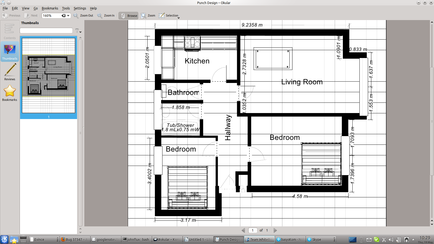
Task: Open the thumbnail filter options dropdown
Action: point(78,31)
